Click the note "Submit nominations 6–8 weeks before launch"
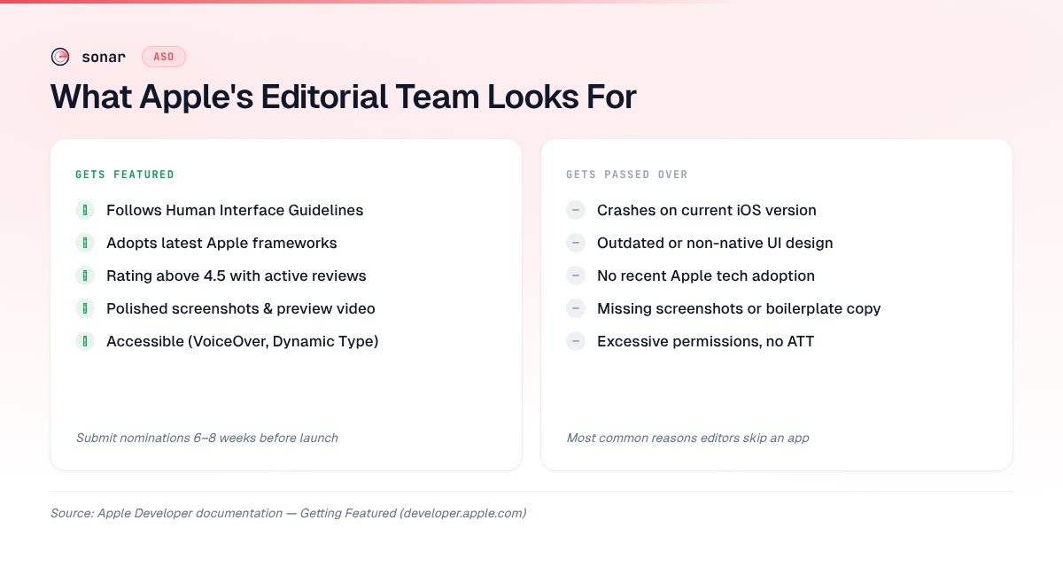1063x567 pixels. click(x=207, y=438)
